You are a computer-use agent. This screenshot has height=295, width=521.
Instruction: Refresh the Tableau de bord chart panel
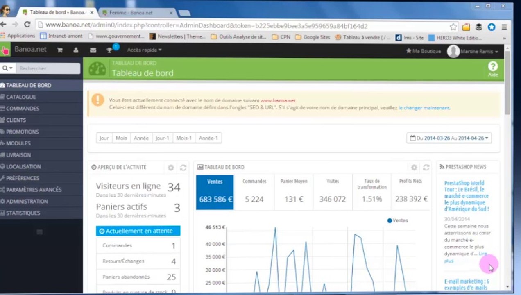[426, 167]
